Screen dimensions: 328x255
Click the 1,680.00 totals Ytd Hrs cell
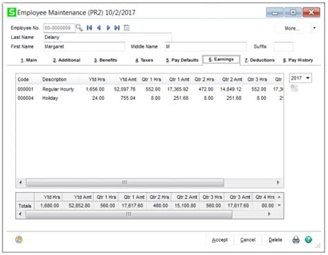tap(50, 206)
